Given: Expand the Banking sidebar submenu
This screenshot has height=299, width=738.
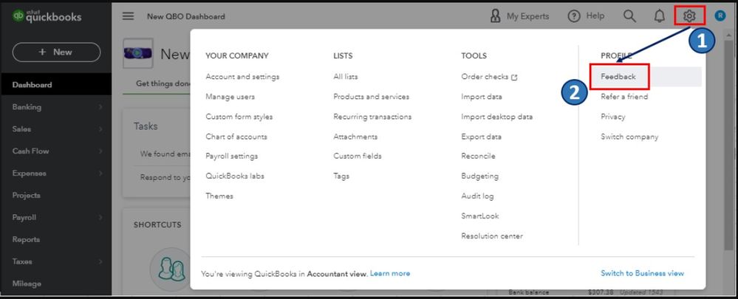Looking at the screenshot, I should coord(100,107).
